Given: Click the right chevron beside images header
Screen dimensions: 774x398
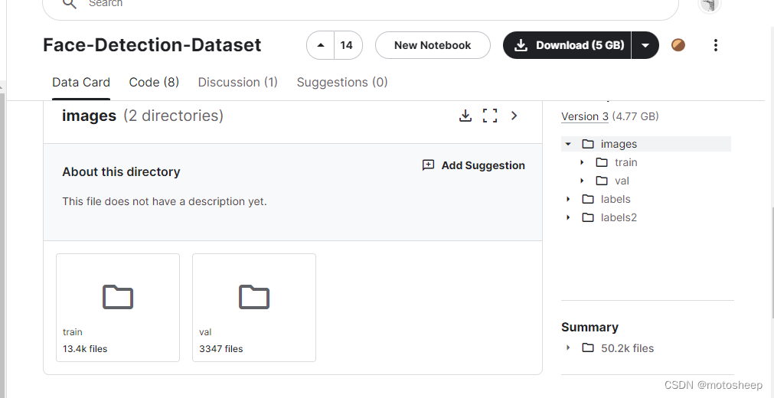Looking at the screenshot, I should pyautogui.click(x=514, y=116).
